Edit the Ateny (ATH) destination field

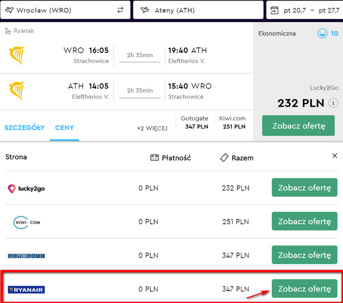(198, 10)
